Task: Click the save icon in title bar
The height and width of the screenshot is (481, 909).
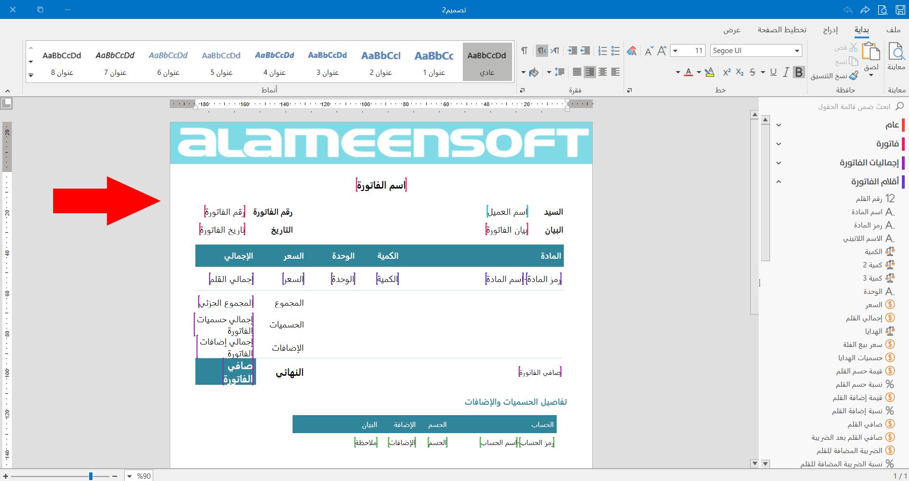Action: click(900, 9)
